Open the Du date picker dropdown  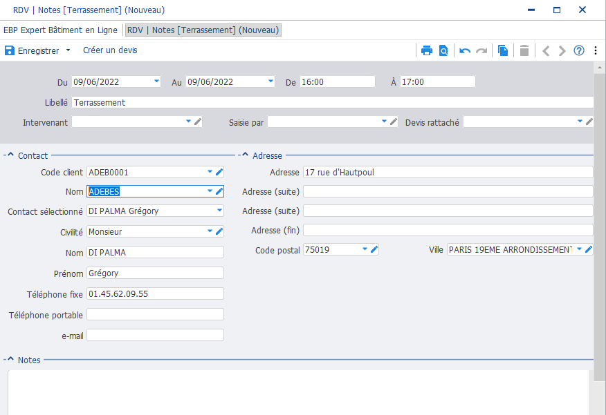(x=156, y=81)
